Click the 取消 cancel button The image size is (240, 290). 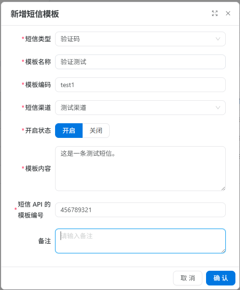[x=188, y=278]
